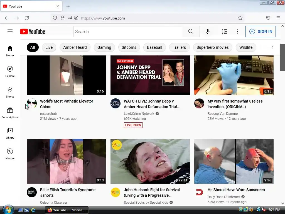Screen dimensions: 285x214
Task: Click the SIGN IN button
Action: [261, 31]
